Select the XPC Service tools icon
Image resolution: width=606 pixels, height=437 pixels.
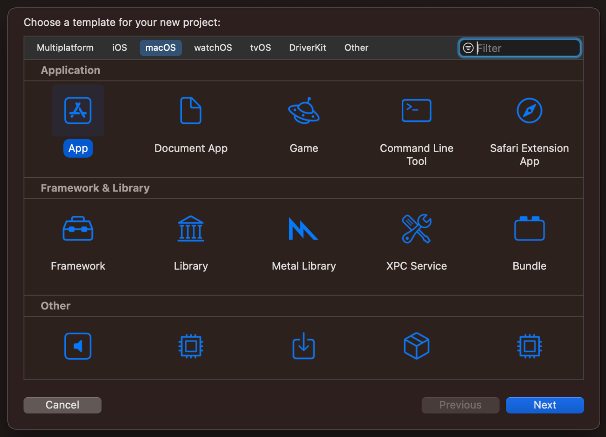(x=416, y=228)
